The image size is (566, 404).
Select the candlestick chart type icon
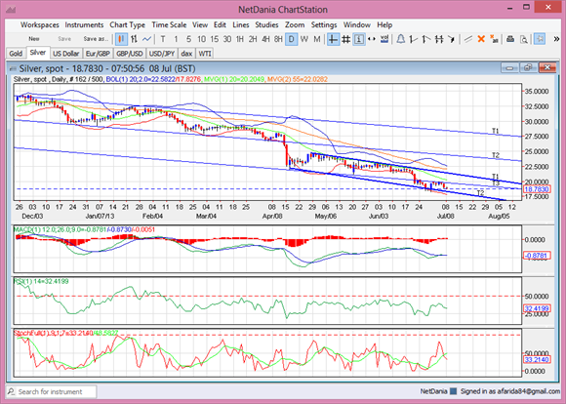(121, 39)
